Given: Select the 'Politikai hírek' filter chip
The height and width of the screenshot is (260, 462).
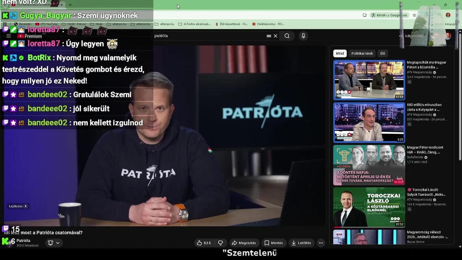Looking at the screenshot, I should pyautogui.click(x=362, y=53).
